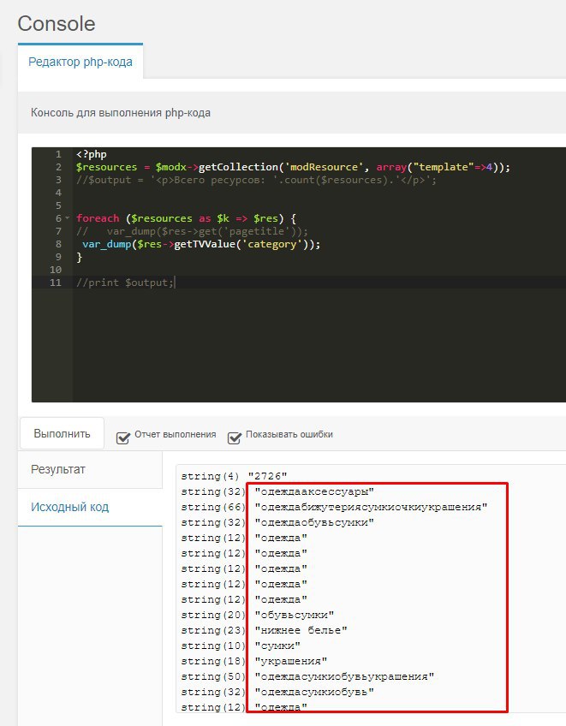Select line number 3 in the editor gutter
Image resolution: width=566 pixels, height=726 pixels.
click(x=58, y=180)
